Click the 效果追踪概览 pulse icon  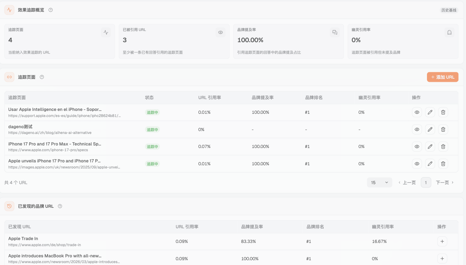[9, 10]
